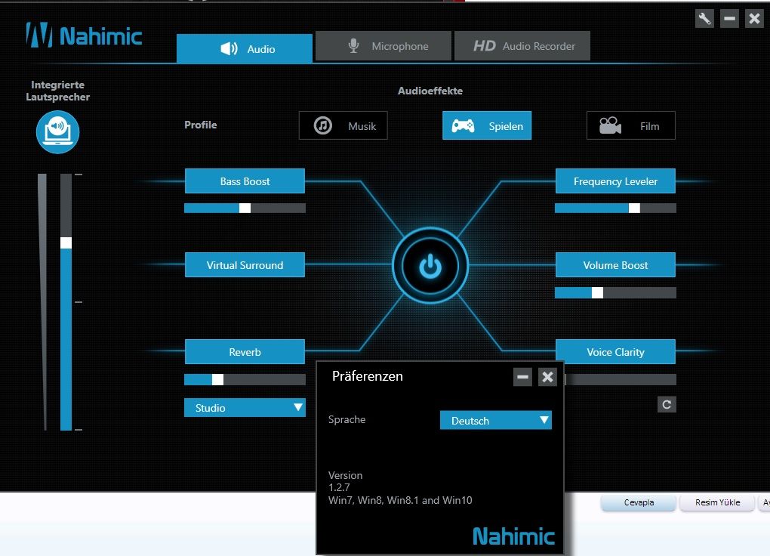Click the Sprache label
Image resolution: width=770 pixels, height=556 pixels.
pyautogui.click(x=346, y=419)
